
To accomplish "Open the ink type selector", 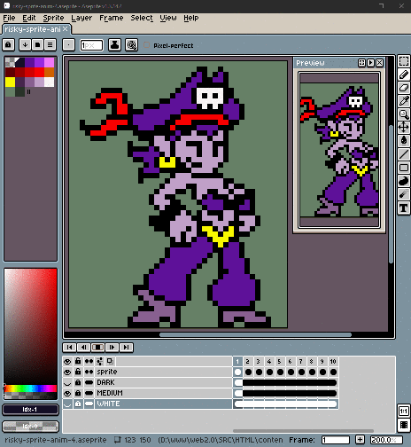I will [x=114, y=45].
